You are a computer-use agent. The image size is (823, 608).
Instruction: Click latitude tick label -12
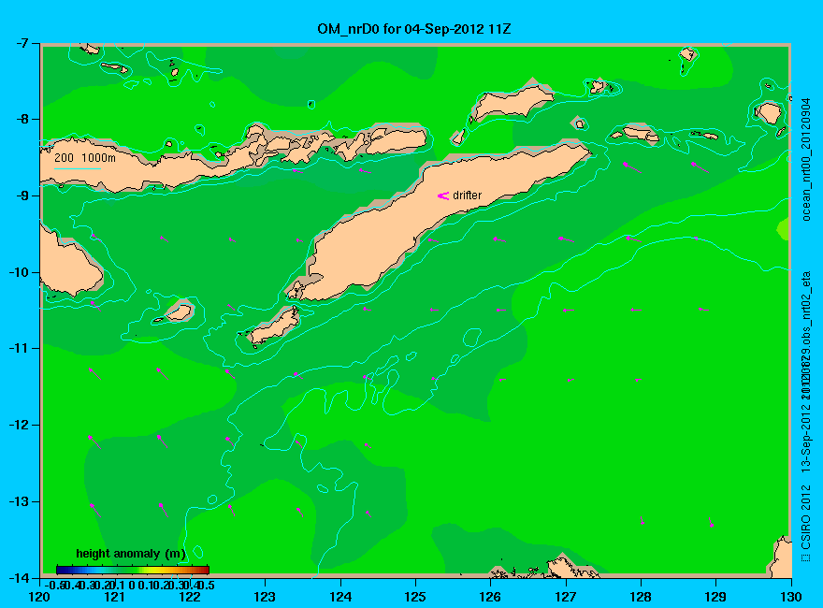click(21, 426)
